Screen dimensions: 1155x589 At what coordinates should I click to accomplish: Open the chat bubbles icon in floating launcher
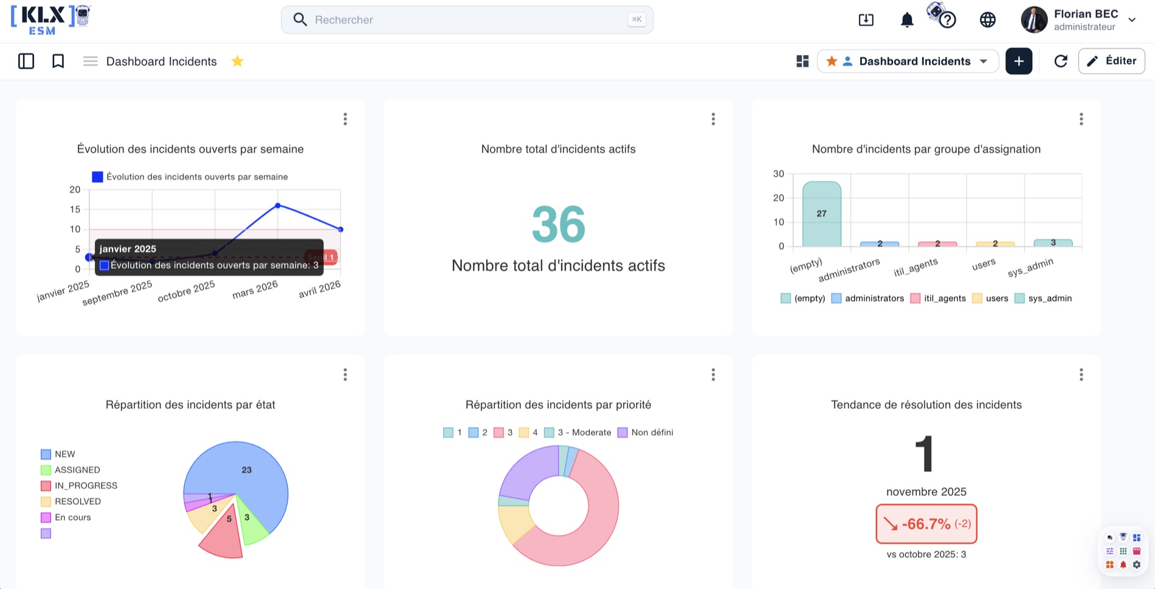click(1109, 538)
